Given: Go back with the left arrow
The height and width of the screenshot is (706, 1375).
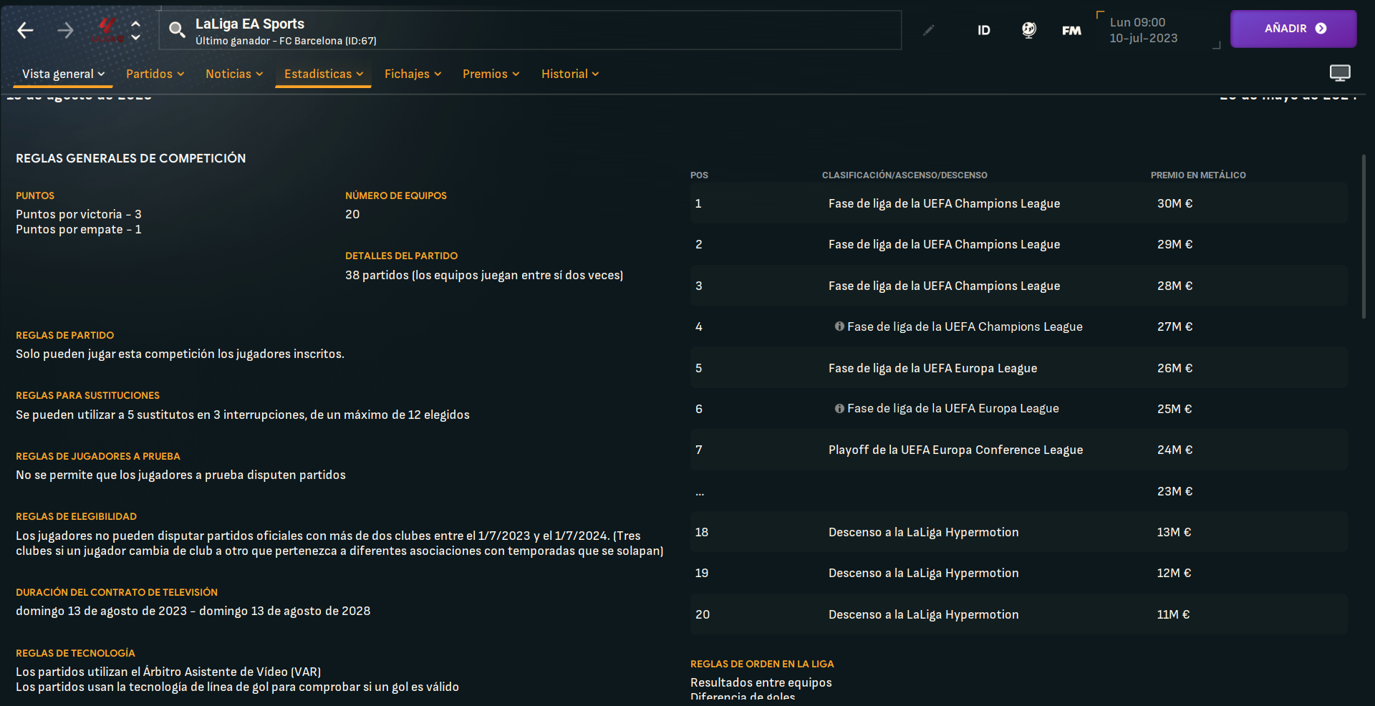Looking at the screenshot, I should pyautogui.click(x=25, y=30).
